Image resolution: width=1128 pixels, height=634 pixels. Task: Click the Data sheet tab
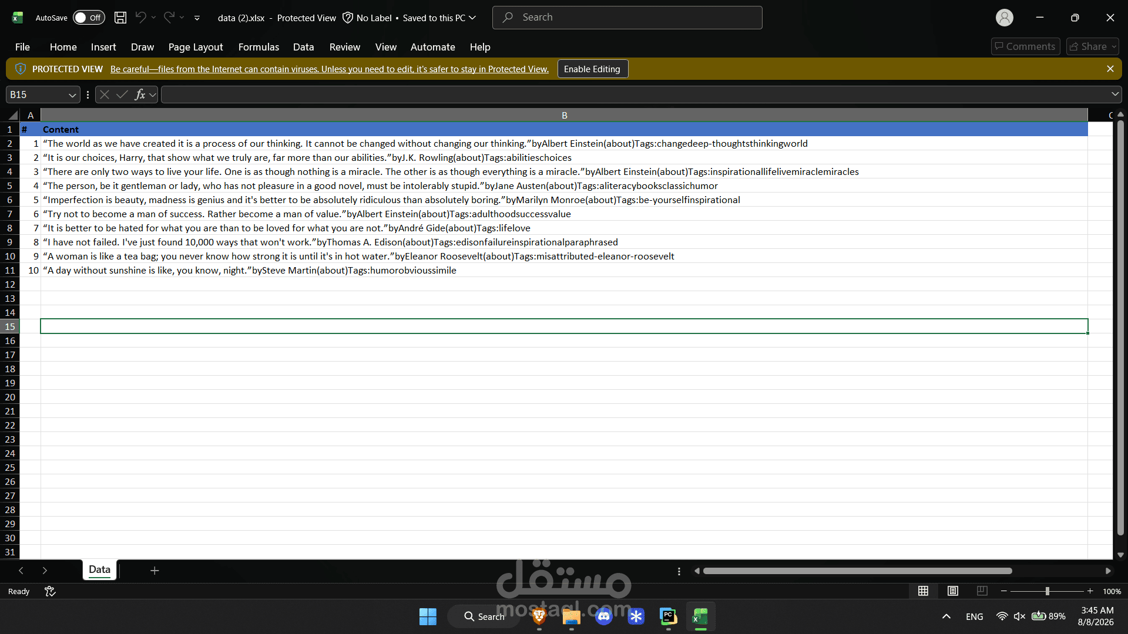pyautogui.click(x=99, y=569)
